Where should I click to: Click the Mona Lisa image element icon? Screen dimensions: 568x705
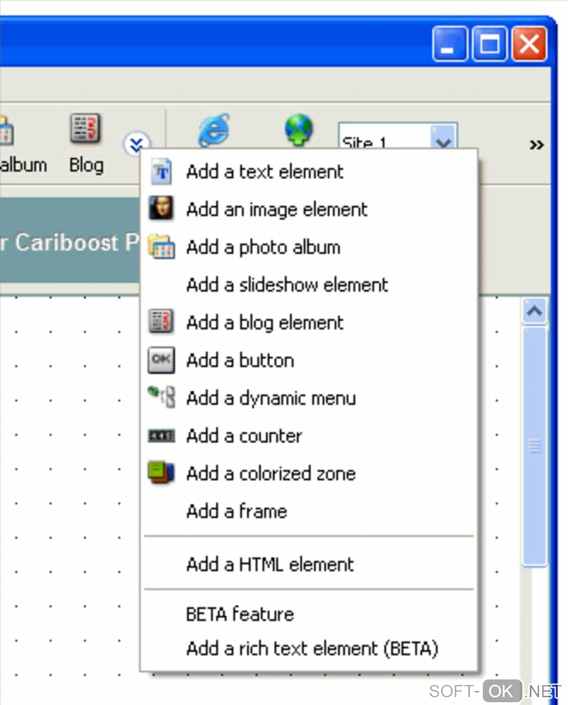(161, 209)
